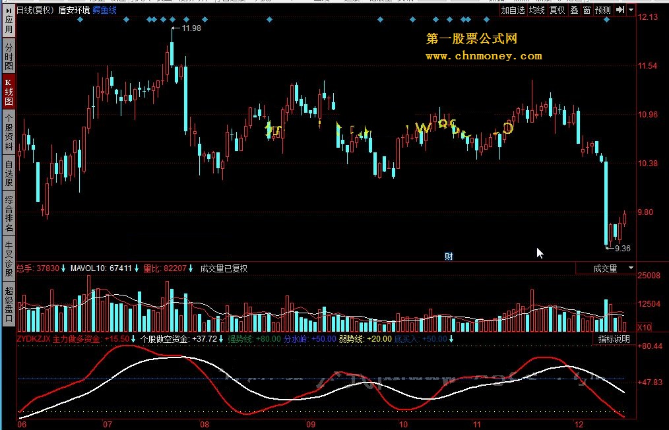Viewport: 669px width, 430px height.
Task: Click the 9.36 low price annotation
Action: pos(623,248)
